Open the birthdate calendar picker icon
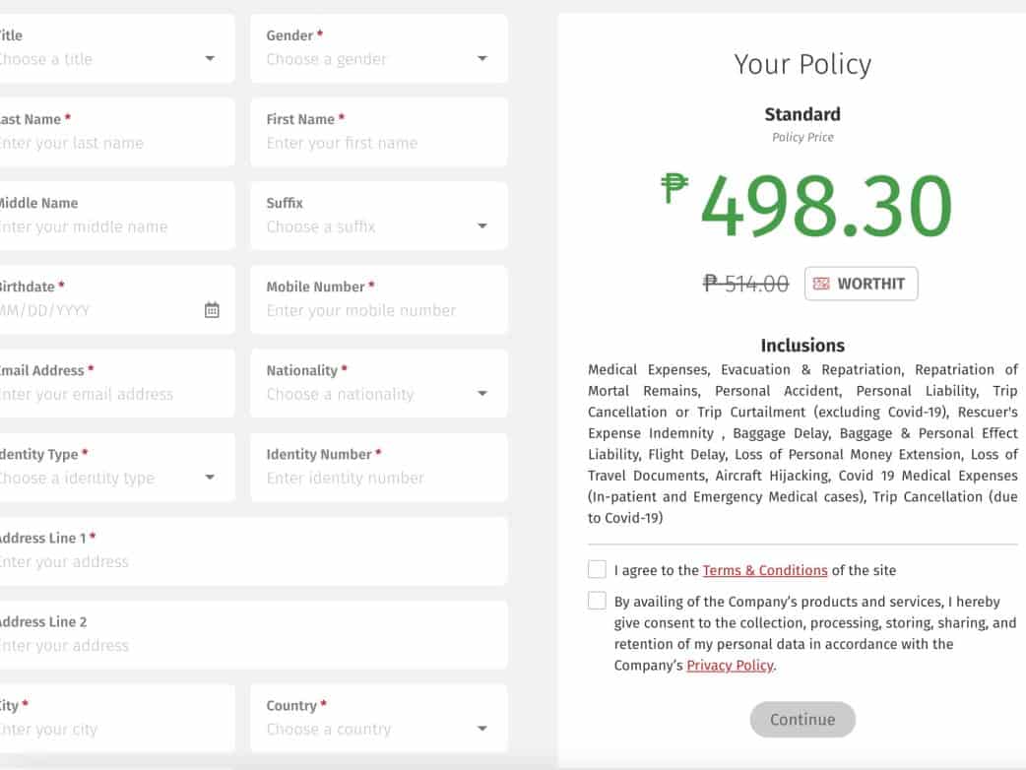 (212, 310)
